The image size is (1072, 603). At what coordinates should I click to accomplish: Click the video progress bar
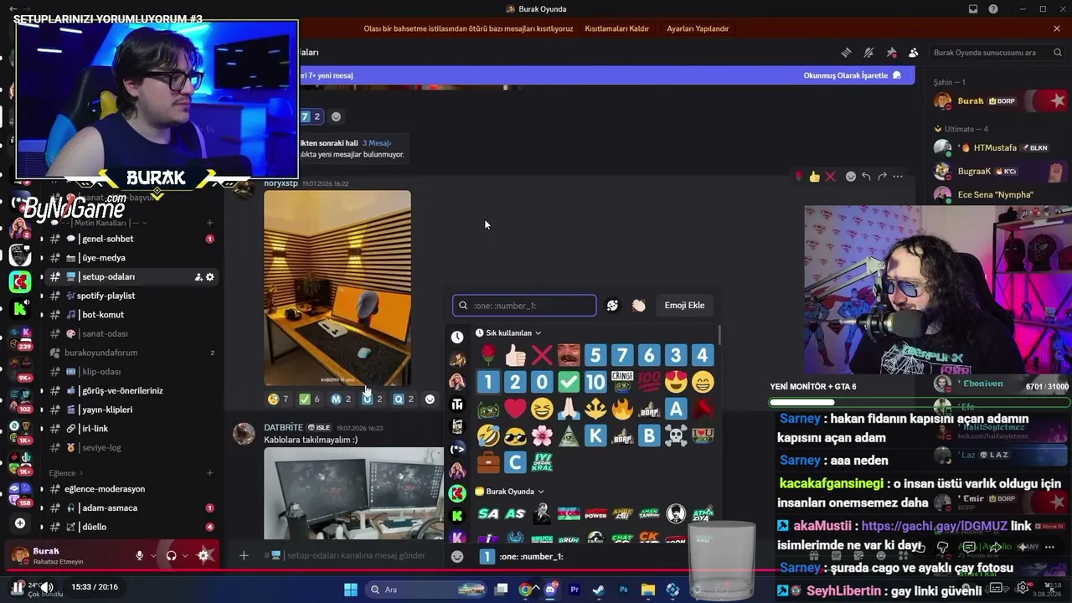click(536, 571)
